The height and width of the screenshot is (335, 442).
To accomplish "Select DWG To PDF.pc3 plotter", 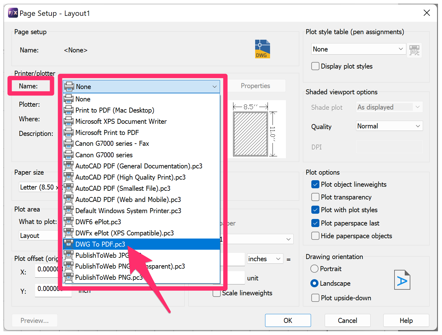I will 142,244.
